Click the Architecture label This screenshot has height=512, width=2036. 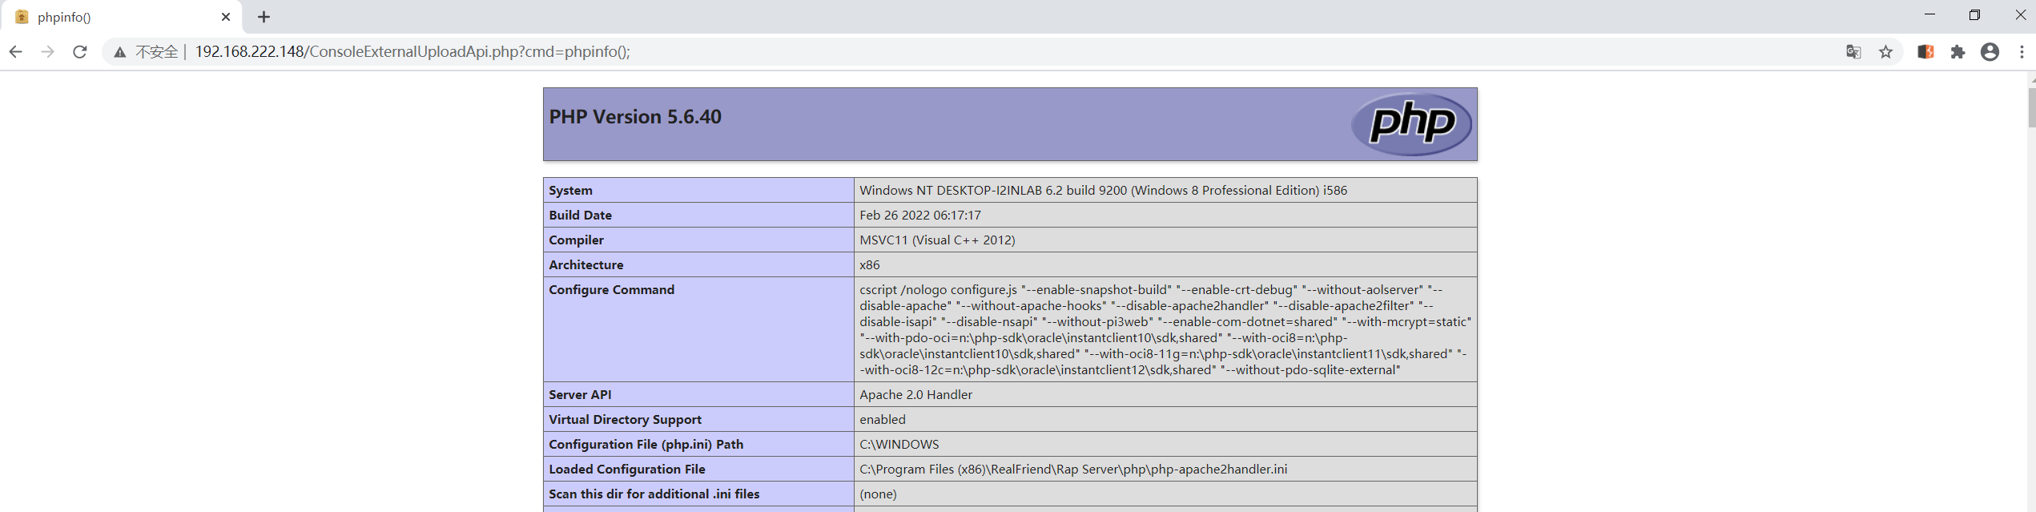coord(586,265)
